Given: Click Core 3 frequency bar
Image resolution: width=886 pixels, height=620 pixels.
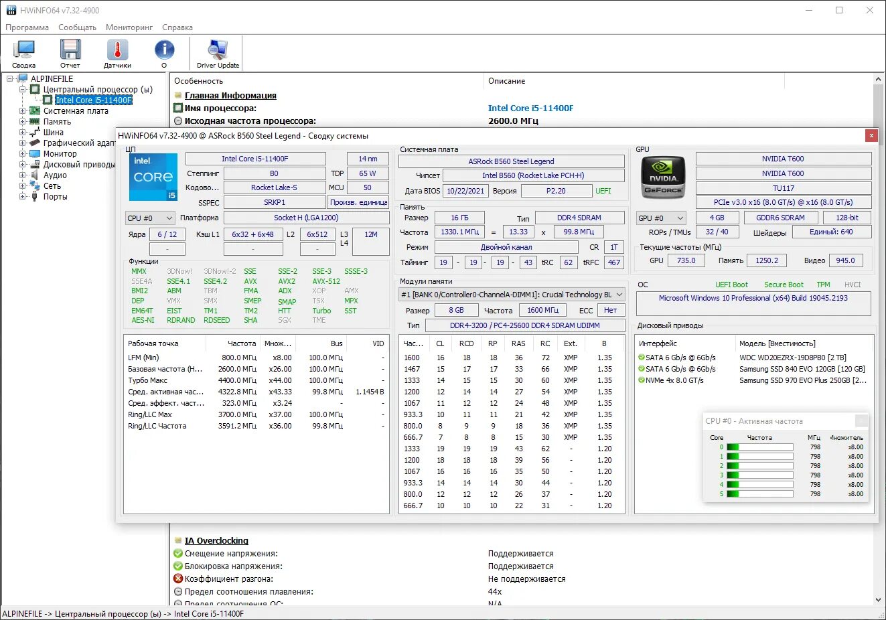Looking at the screenshot, I should pos(759,475).
